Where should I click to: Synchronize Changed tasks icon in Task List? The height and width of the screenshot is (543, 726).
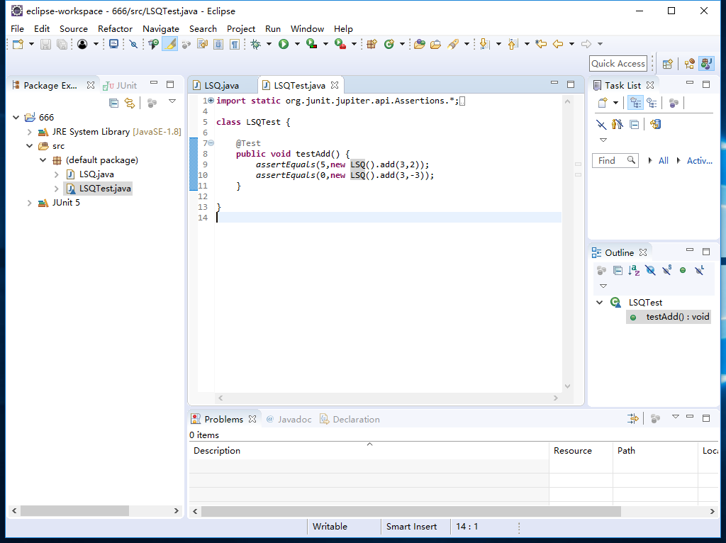pyautogui.click(x=655, y=124)
